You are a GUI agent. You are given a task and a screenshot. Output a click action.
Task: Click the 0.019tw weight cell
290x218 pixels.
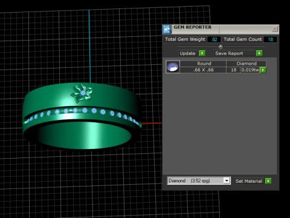(x=250, y=70)
